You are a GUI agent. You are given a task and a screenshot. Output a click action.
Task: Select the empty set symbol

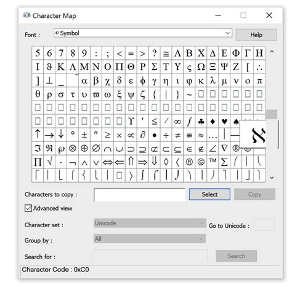point(96,148)
